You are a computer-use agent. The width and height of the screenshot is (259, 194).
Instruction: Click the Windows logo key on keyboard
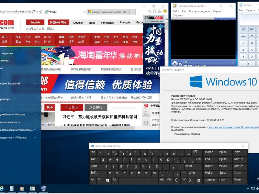point(107,180)
